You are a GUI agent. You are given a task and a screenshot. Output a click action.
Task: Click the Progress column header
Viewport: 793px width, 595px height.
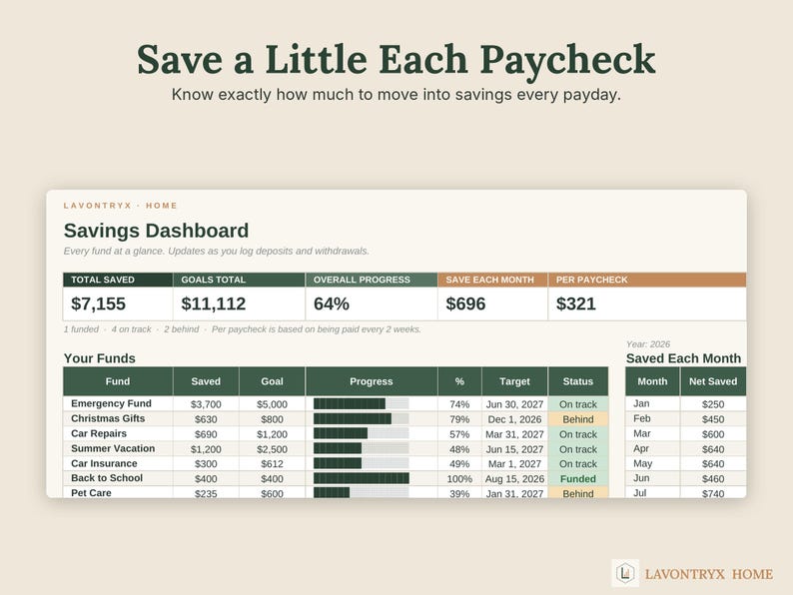[372, 381]
